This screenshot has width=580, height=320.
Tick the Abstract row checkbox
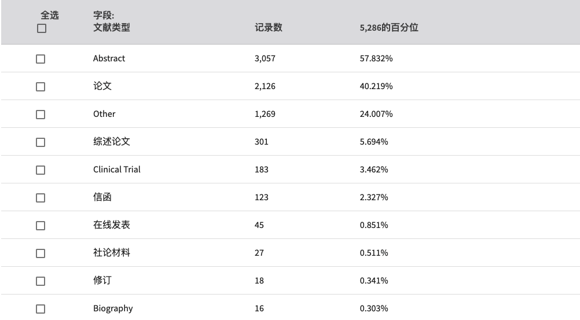click(41, 59)
